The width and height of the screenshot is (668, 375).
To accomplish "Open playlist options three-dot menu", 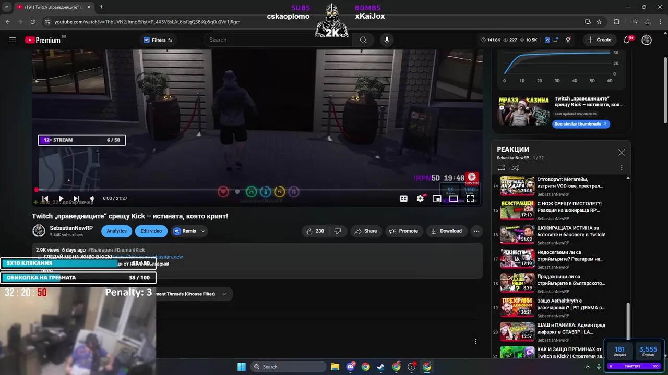I will 622,168.
